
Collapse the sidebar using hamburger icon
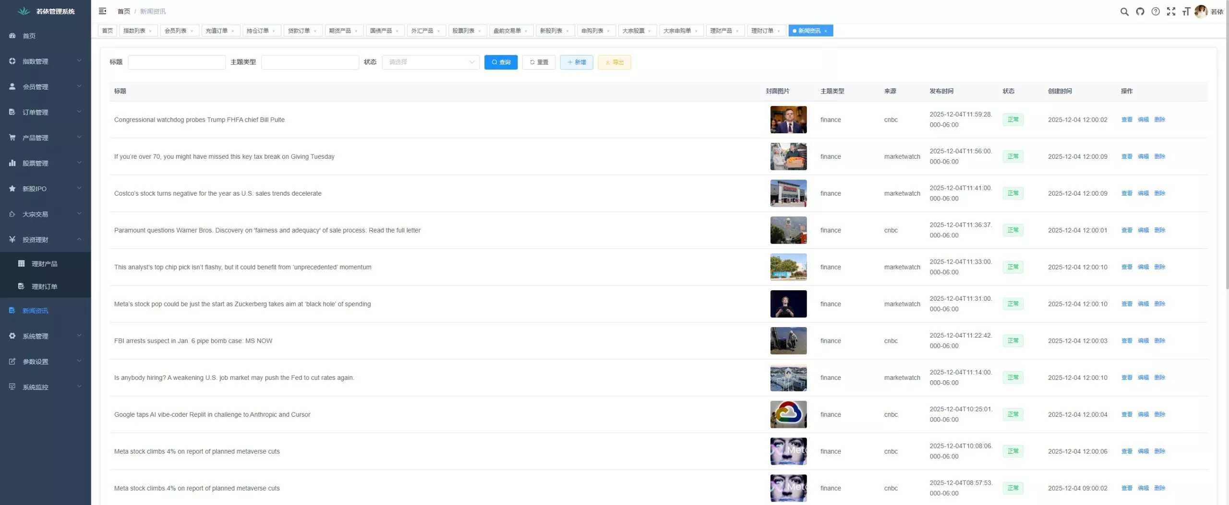point(102,11)
